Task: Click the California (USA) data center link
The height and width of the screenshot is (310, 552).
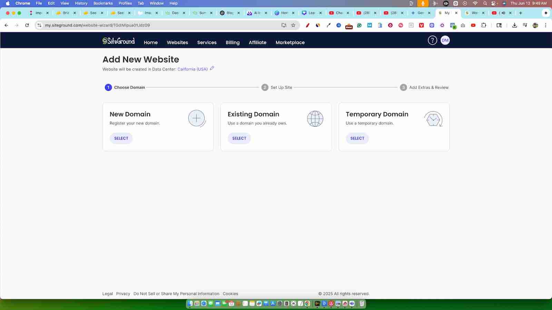Action: [193, 69]
